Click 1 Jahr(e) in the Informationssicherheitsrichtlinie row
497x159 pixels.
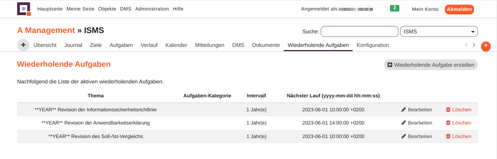pos(256,110)
